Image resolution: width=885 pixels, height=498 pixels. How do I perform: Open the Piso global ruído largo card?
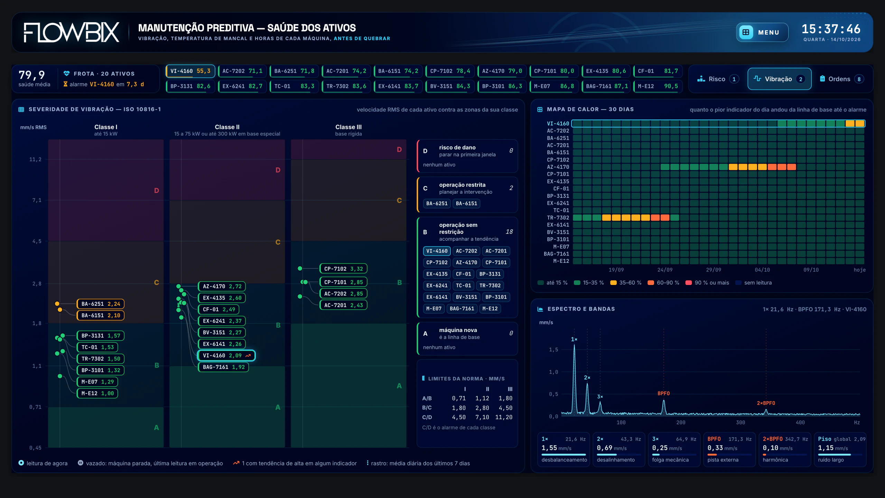click(840, 449)
